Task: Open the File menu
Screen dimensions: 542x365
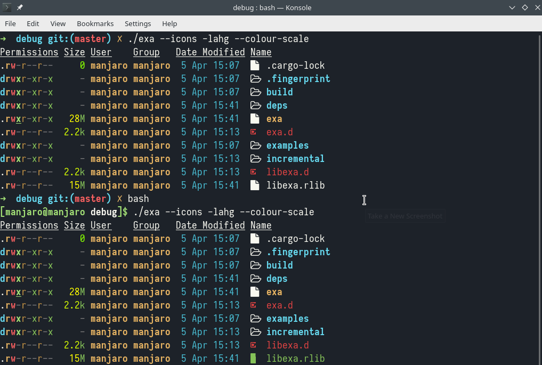Action: 10,23
